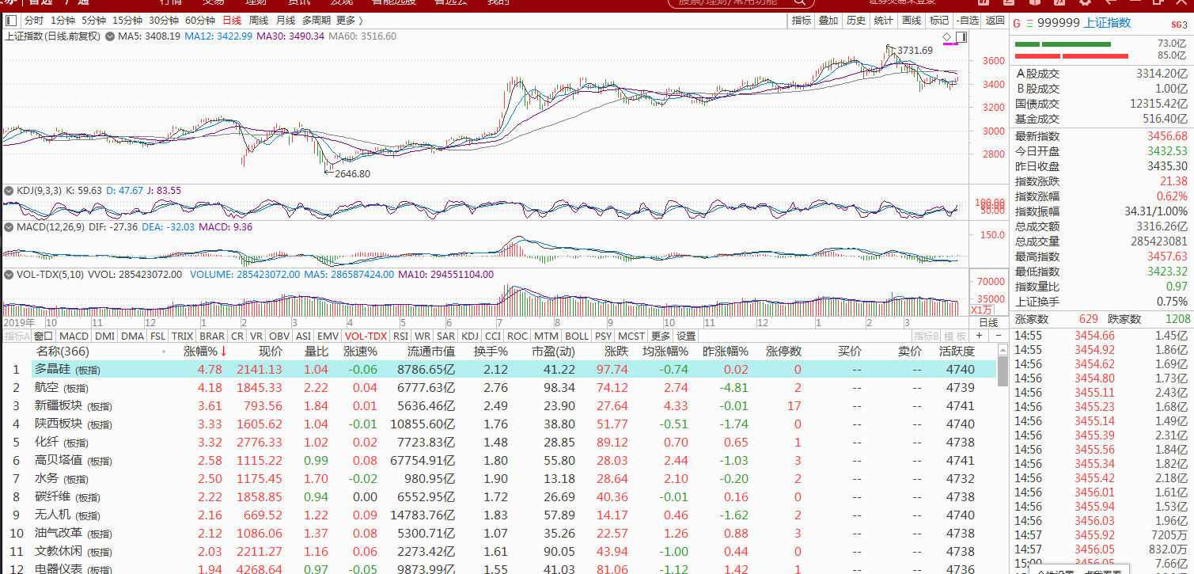Select the VOL-TDX indicator tab
This screenshot has width=1194, height=574.
pos(366,336)
